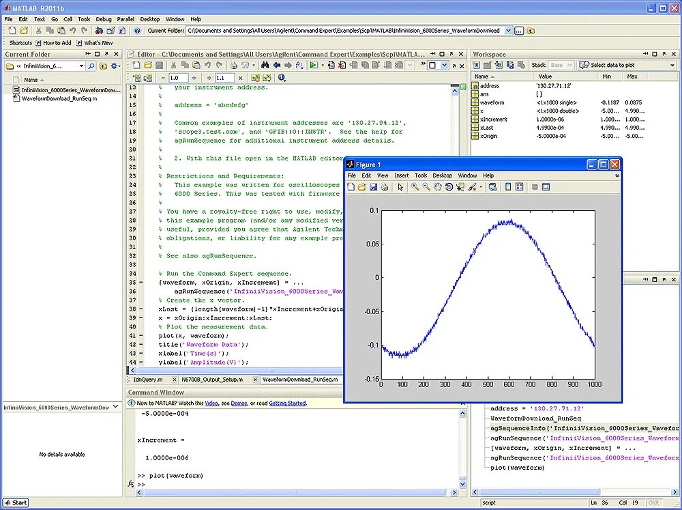Search in Current Folder magnifier icon

(91, 66)
